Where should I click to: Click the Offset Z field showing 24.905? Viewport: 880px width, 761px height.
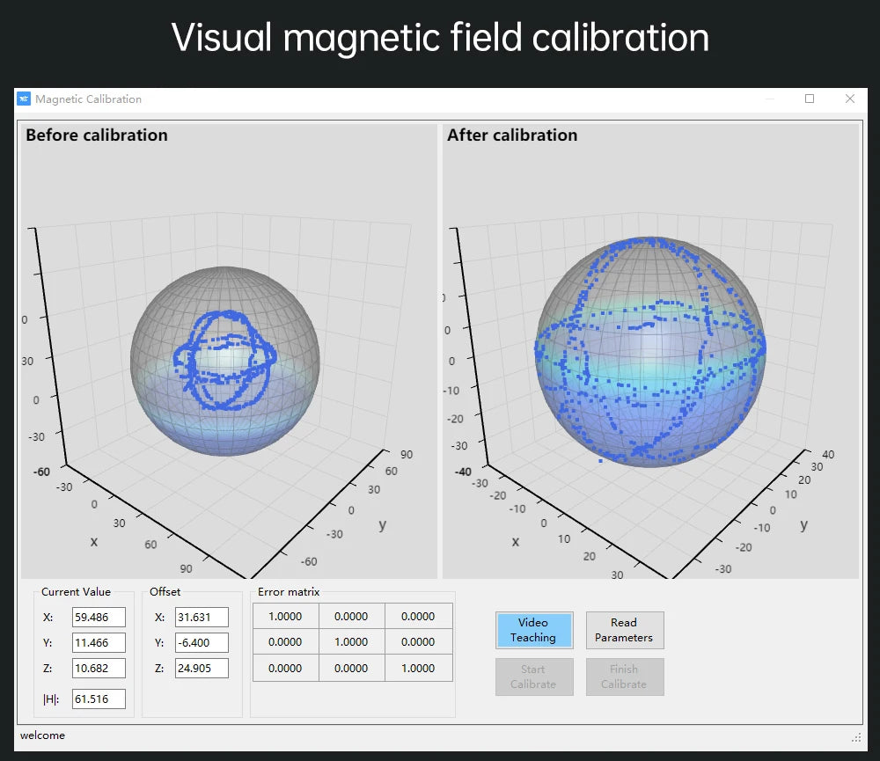pyautogui.click(x=202, y=668)
